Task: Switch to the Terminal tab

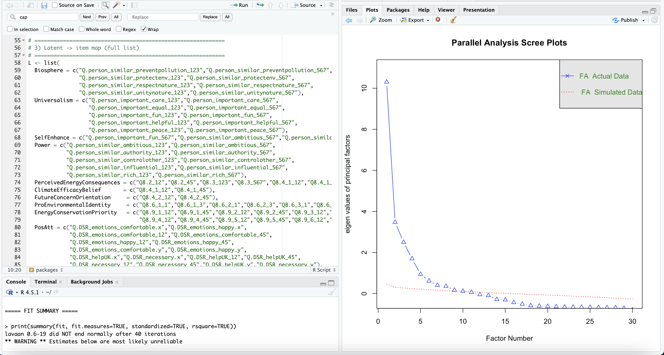Action: coord(45,282)
